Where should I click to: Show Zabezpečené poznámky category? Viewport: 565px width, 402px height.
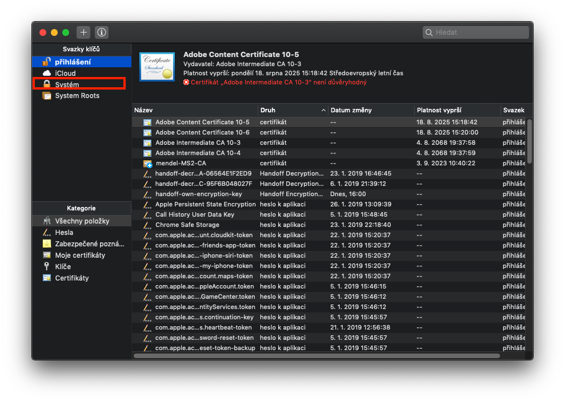point(82,244)
